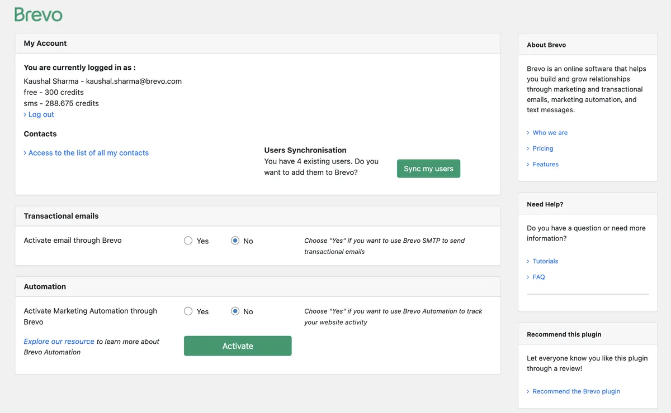The width and height of the screenshot is (671, 413).
Task: Click the You have 4 existing users text
Action: click(x=322, y=167)
